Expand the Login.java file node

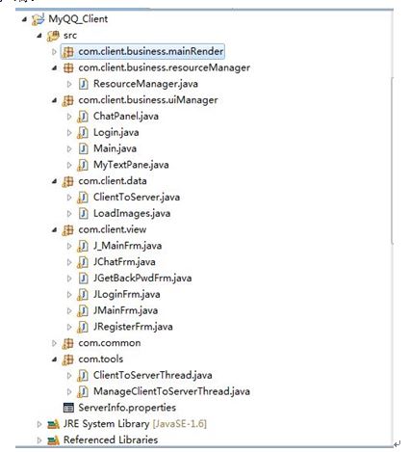69,133
